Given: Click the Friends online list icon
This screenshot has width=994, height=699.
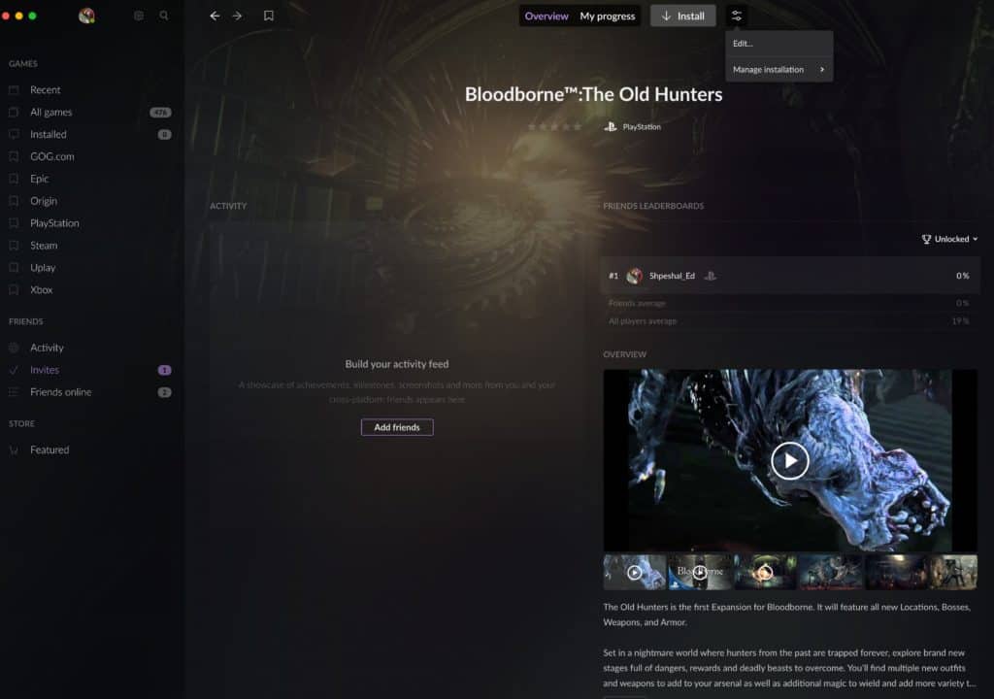Looking at the screenshot, I should [x=14, y=392].
